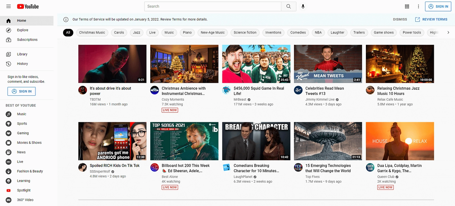Viewport: 455px width, 206px height.
Task: Select the Game shows chip
Action: (384, 32)
